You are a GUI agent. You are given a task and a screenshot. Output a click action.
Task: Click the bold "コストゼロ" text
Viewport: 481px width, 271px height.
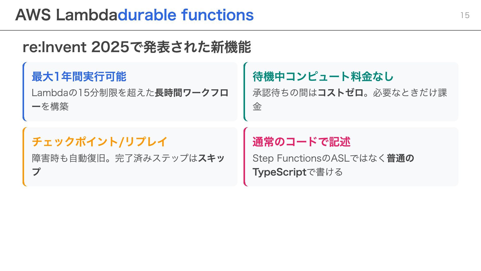click(x=340, y=93)
